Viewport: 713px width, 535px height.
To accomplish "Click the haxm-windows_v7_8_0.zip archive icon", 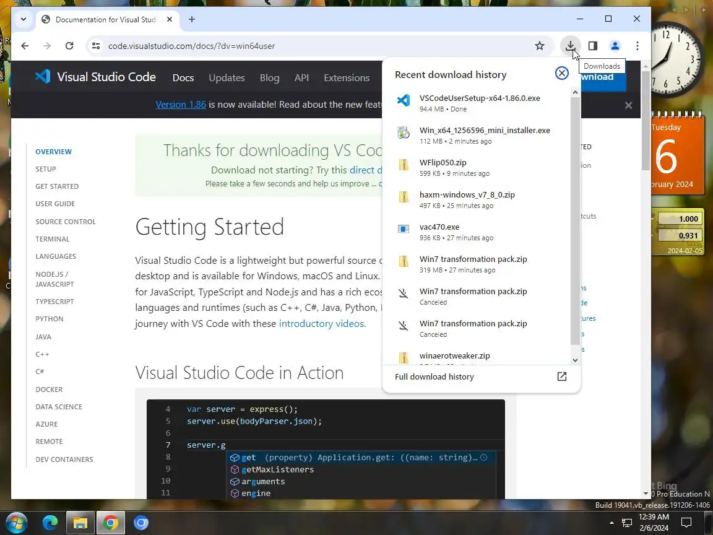I will pos(404,197).
